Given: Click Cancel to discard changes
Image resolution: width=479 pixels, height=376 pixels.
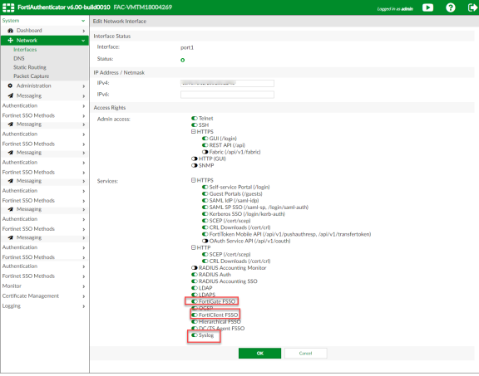Looking at the screenshot, I should (305, 353).
